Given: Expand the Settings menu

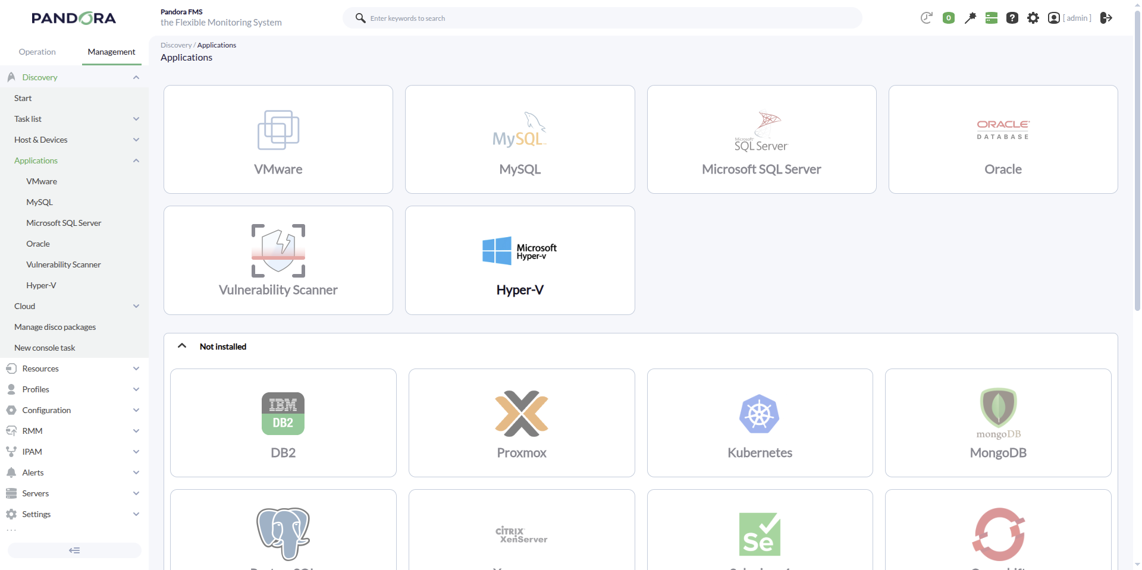Looking at the screenshot, I should tap(136, 514).
